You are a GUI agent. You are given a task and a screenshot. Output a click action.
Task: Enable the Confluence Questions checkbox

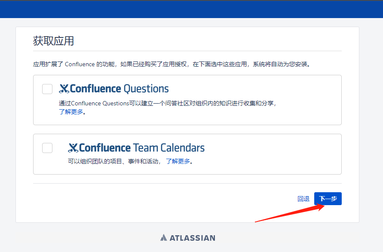(x=47, y=89)
